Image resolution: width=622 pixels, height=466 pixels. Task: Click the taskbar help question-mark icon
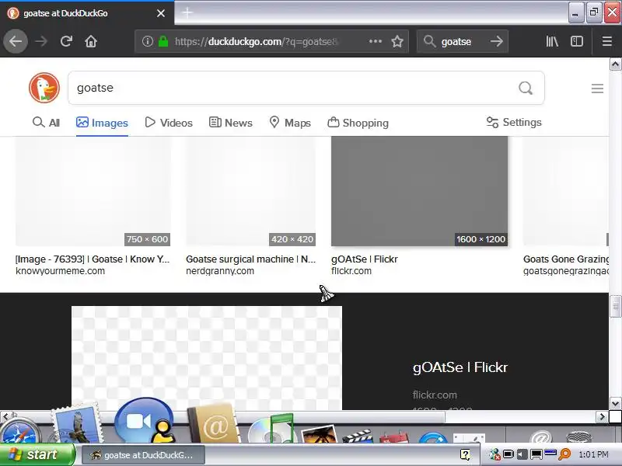(465, 454)
